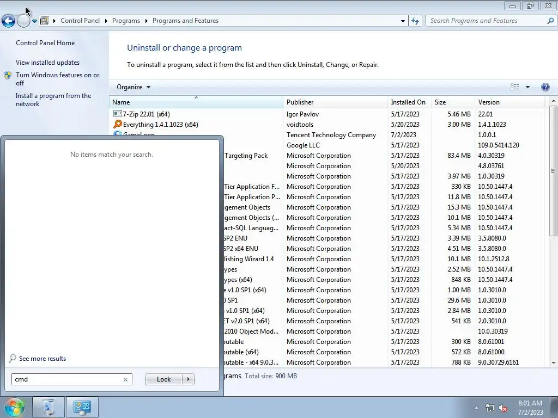This screenshot has height=418, width=558.
Task: Click the restore down window button
Action: point(530,5)
